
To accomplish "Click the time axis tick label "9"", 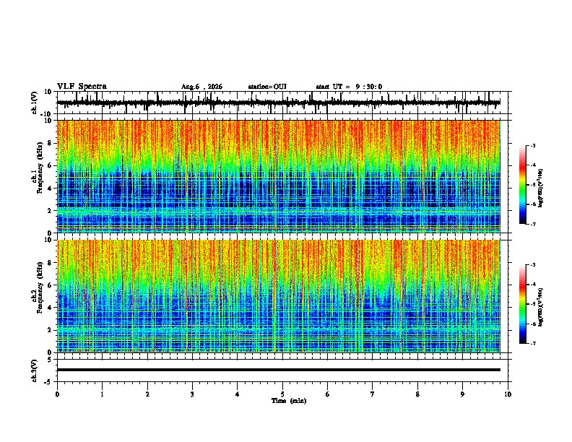I will [462, 394].
